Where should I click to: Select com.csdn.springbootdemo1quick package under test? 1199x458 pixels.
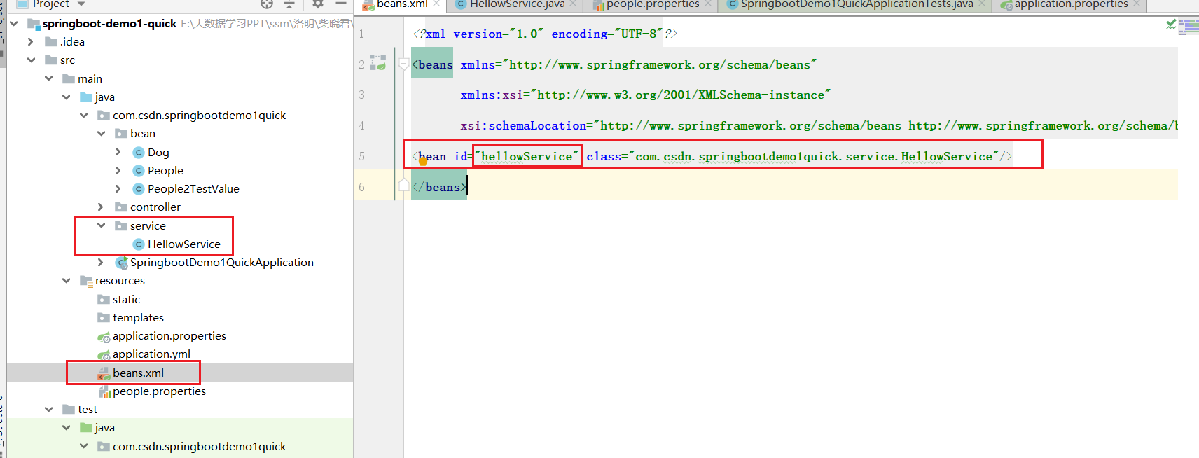click(x=192, y=447)
